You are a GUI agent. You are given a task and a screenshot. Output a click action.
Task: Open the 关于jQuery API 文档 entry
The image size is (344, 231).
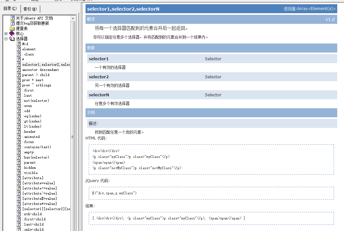[34, 18]
